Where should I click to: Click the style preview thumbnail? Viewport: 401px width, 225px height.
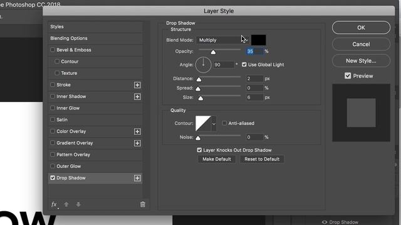click(361, 112)
